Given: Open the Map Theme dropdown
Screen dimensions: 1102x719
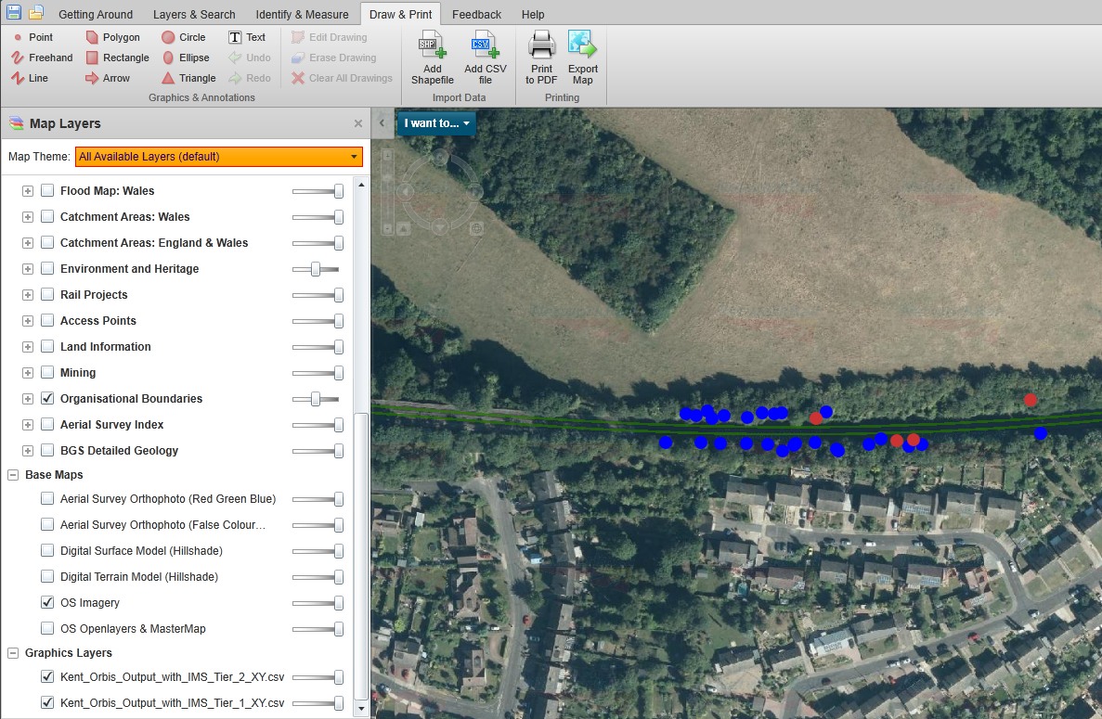Looking at the screenshot, I should click(x=218, y=157).
